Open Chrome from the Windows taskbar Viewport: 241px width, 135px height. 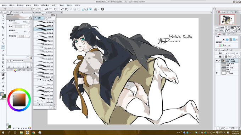(34, 133)
